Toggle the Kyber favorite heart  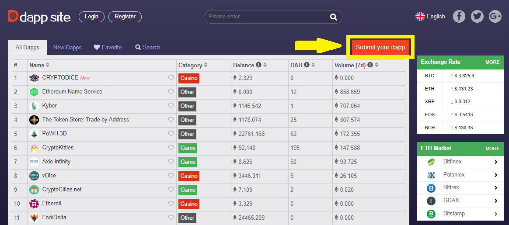point(171,106)
